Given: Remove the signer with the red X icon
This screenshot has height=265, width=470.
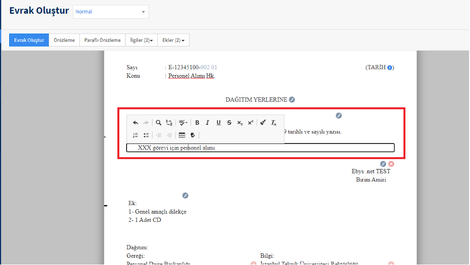Looking at the screenshot, I should pos(391,164).
